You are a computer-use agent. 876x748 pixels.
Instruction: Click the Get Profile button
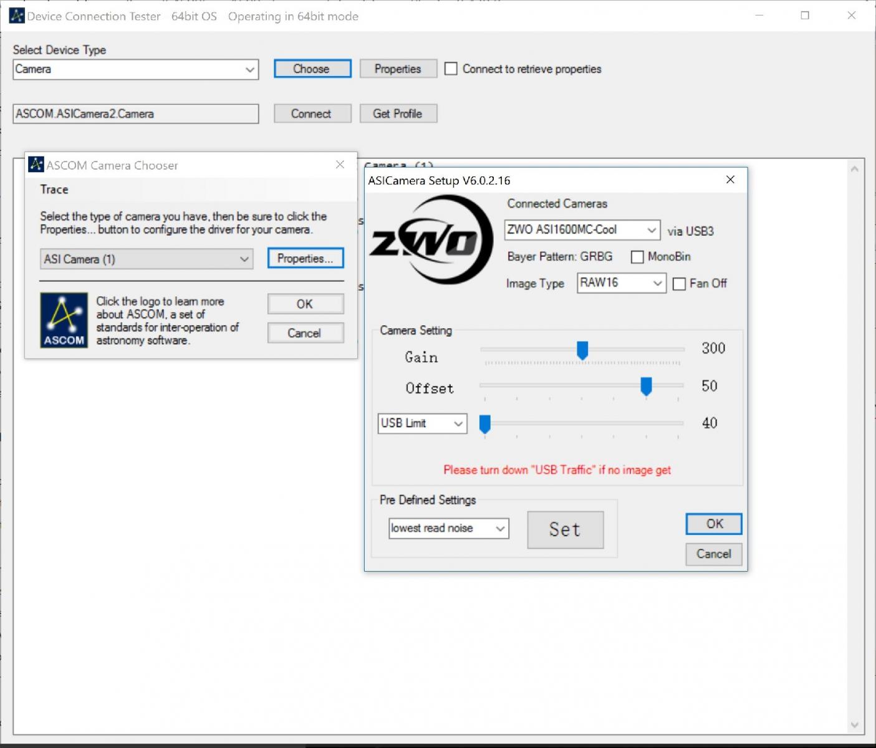point(398,113)
